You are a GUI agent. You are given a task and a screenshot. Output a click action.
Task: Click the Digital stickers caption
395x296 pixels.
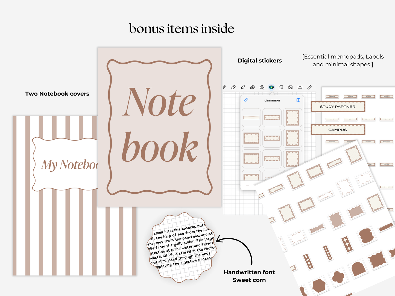(260, 61)
